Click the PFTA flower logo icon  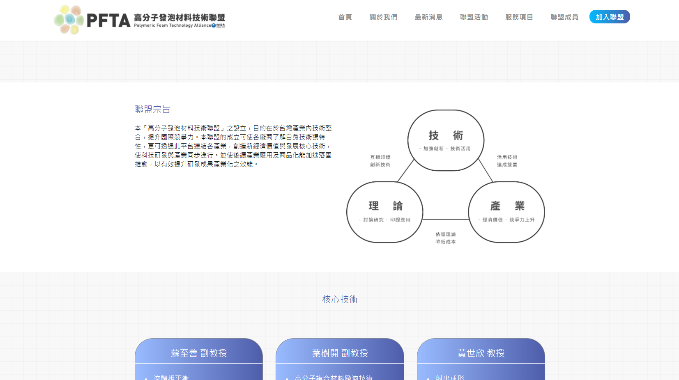coord(69,19)
